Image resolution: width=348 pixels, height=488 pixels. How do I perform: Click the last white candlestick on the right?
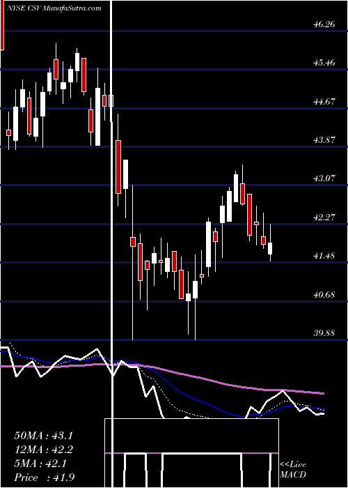270,243
